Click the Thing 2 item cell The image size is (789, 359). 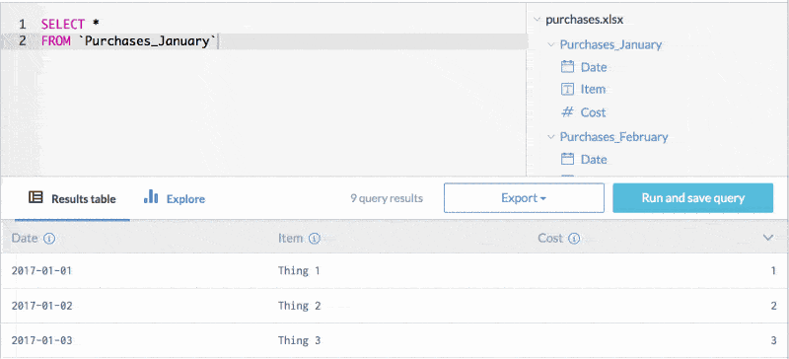[300, 306]
